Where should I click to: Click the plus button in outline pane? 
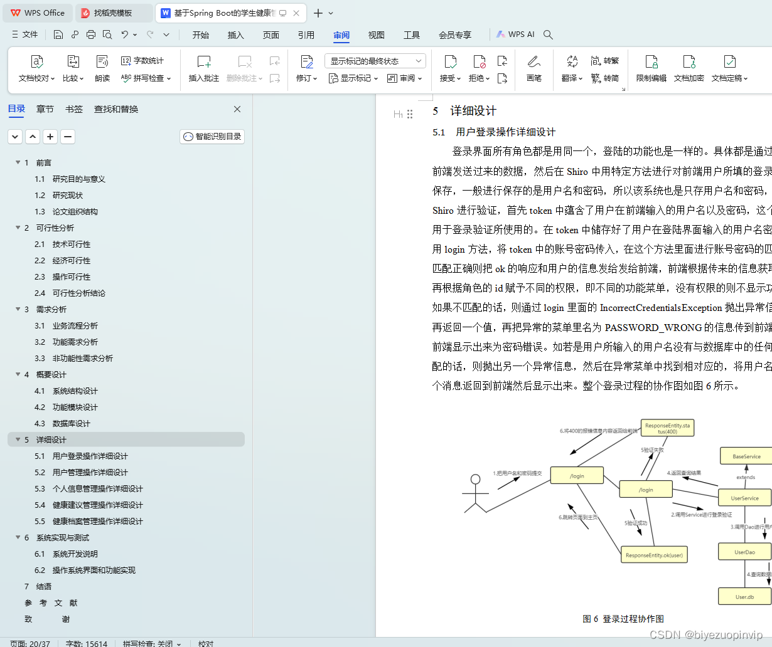coord(50,137)
